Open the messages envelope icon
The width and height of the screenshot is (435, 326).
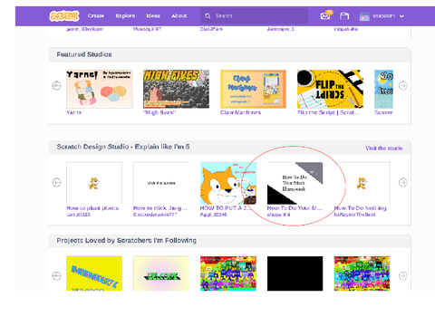pyautogui.click(x=325, y=15)
